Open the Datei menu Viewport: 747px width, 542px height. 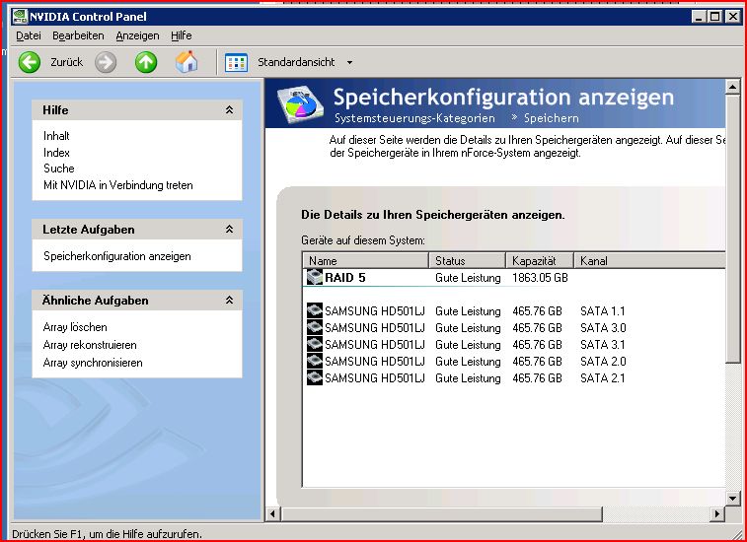point(29,35)
